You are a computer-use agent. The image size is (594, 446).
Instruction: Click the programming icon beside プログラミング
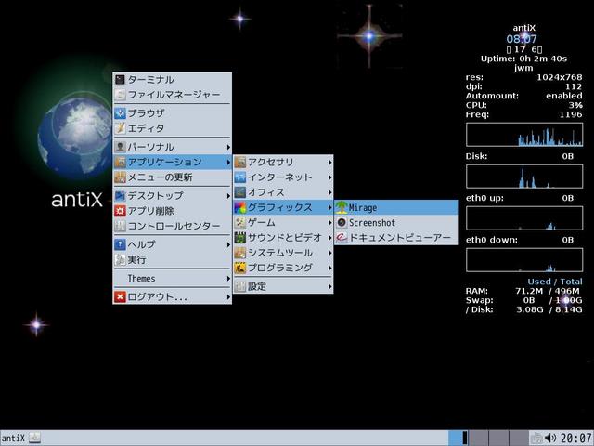pos(240,268)
